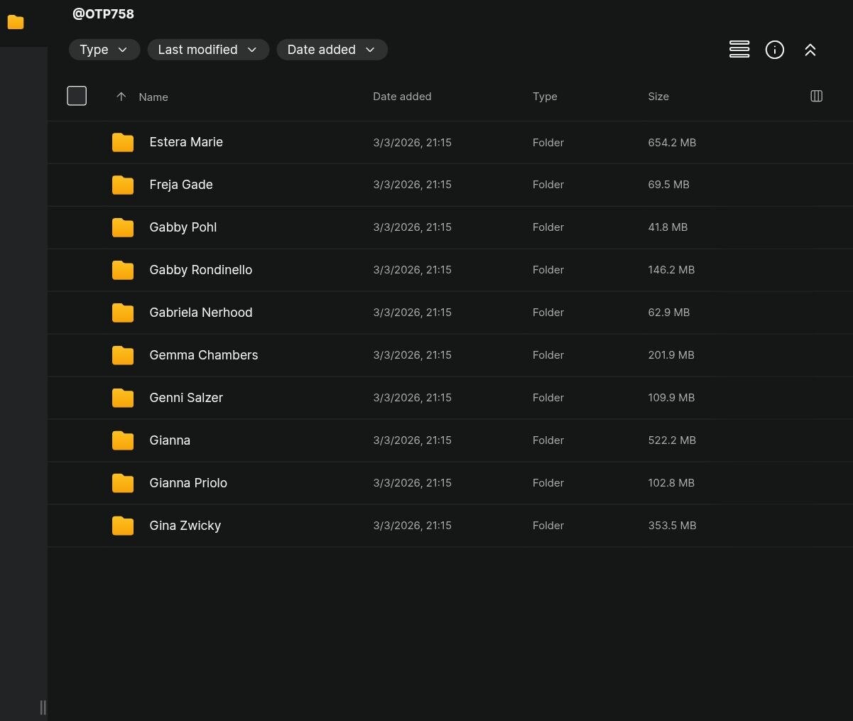Open the Gemma Chambers folder
853x721 pixels.
203,355
